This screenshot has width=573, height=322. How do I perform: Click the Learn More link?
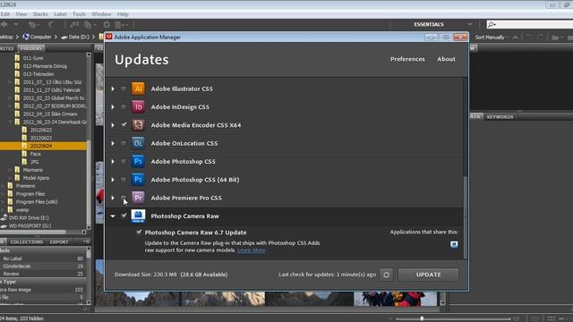[252, 250]
